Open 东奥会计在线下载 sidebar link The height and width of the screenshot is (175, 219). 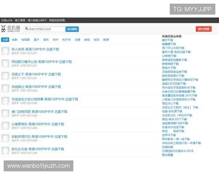click(173, 127)
